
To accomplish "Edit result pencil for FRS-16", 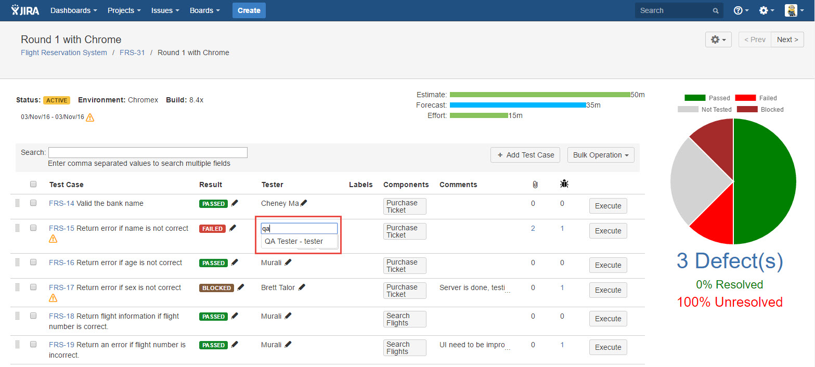I will point(235,263).
